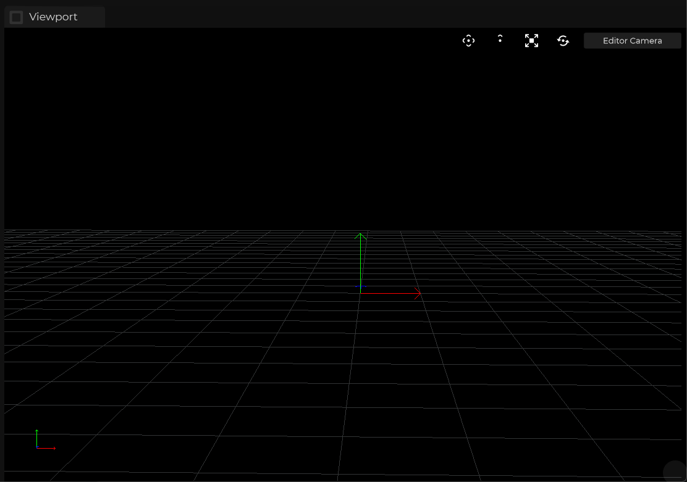Open the Editor Camera dropdown

pyautogui.click(x=632, y=41)
